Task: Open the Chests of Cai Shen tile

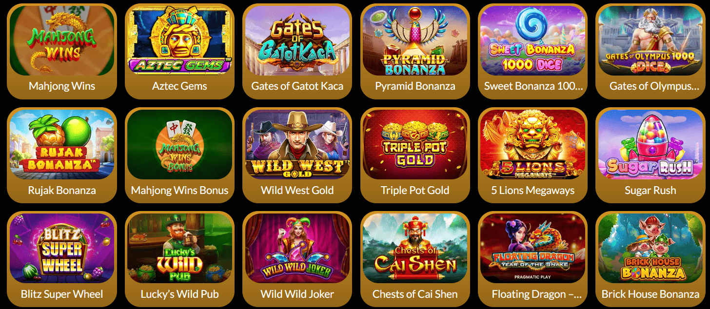Action: point(415,249)
